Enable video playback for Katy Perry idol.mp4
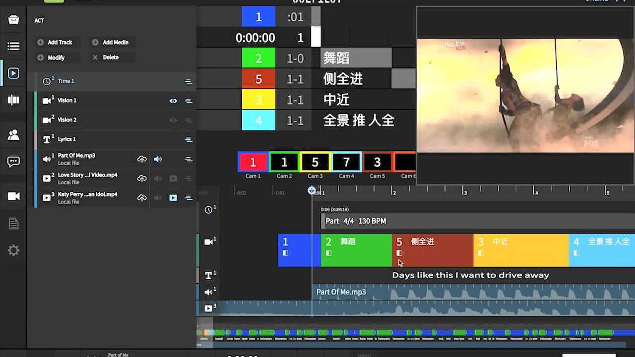The width and height of the screenshot is (635, 357). (173, 197)
